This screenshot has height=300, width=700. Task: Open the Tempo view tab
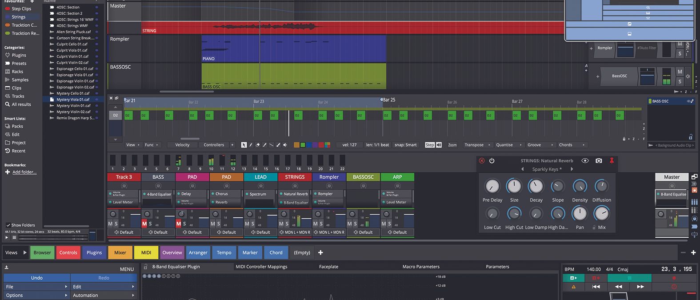(x=224, y=252)
